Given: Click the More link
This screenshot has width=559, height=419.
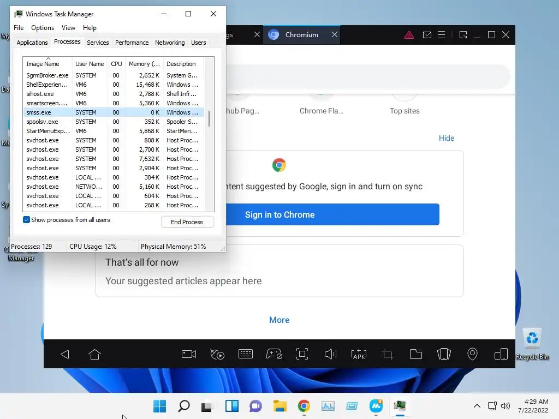Looking at the screenshot, I should point(279,320).
